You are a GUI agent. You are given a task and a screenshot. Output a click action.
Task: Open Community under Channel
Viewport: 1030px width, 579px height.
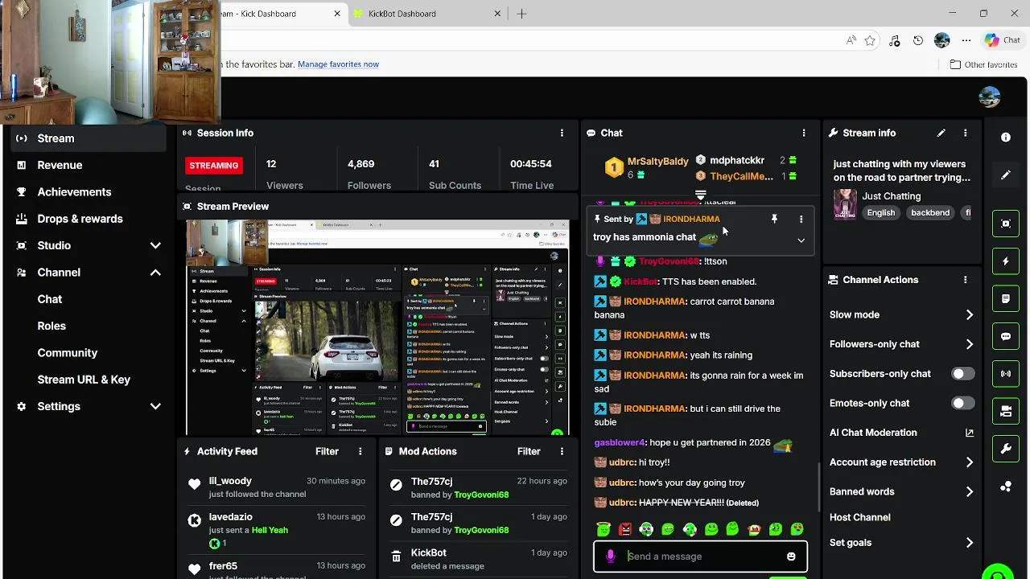(67, 353)
